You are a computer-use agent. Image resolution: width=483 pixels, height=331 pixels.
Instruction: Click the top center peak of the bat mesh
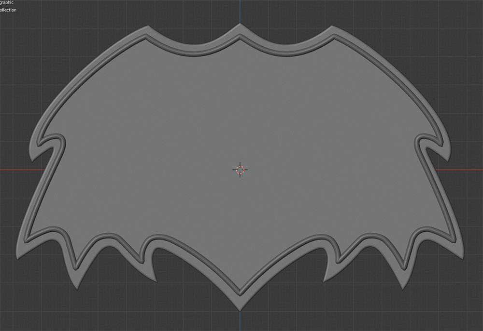tap(240, 26)
